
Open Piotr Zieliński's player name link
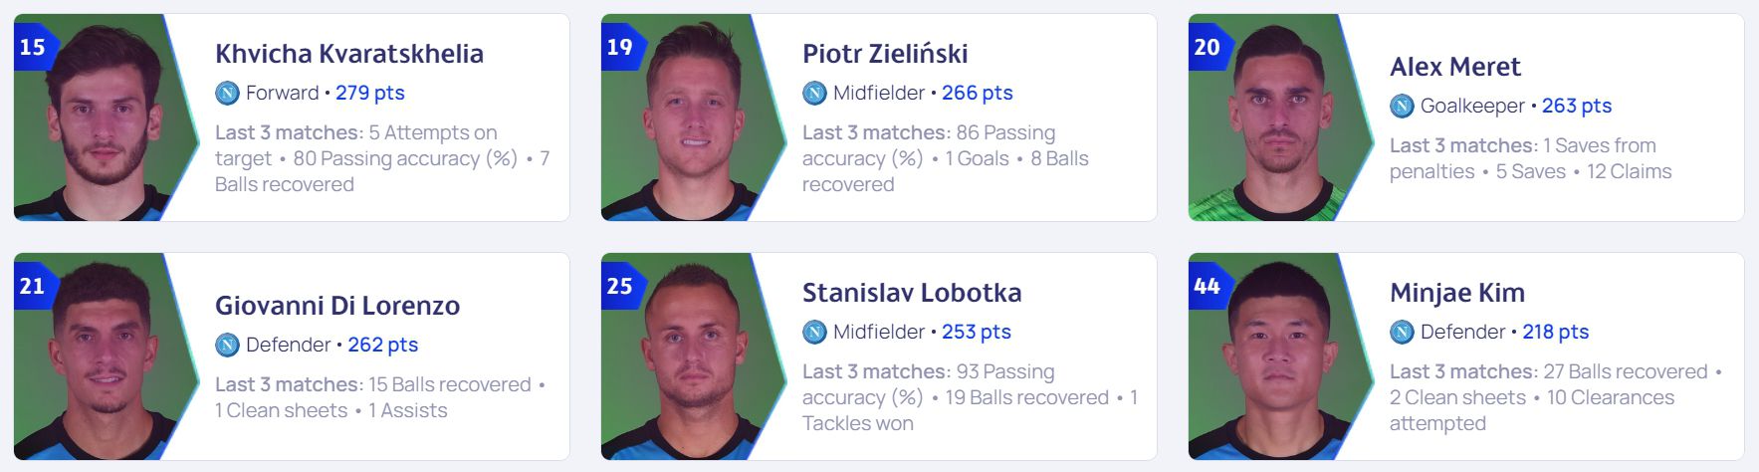tap(885, 54)
